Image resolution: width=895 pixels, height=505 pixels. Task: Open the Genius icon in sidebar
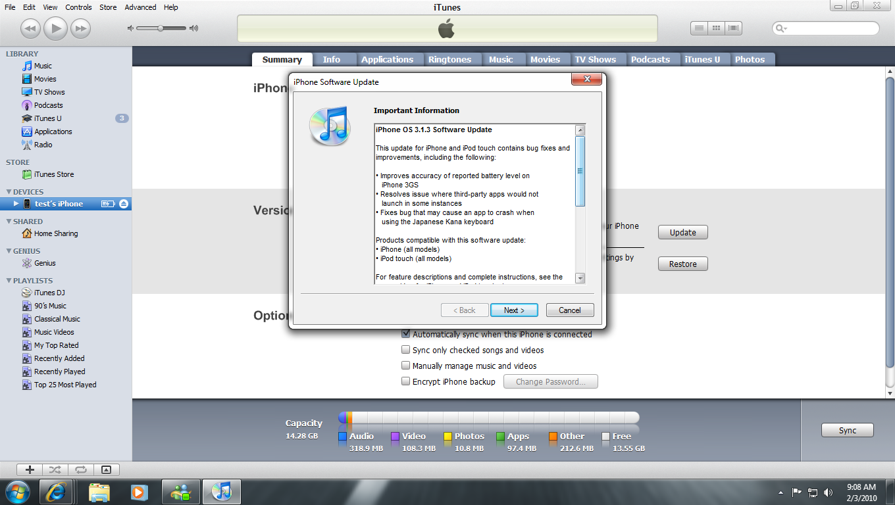(27, 263)
